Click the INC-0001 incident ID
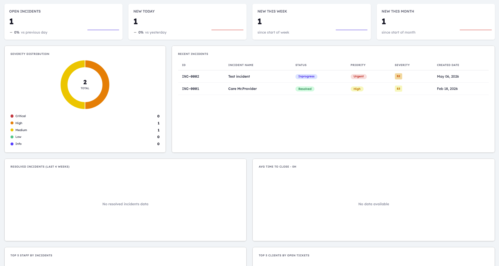 pos(190,89)
